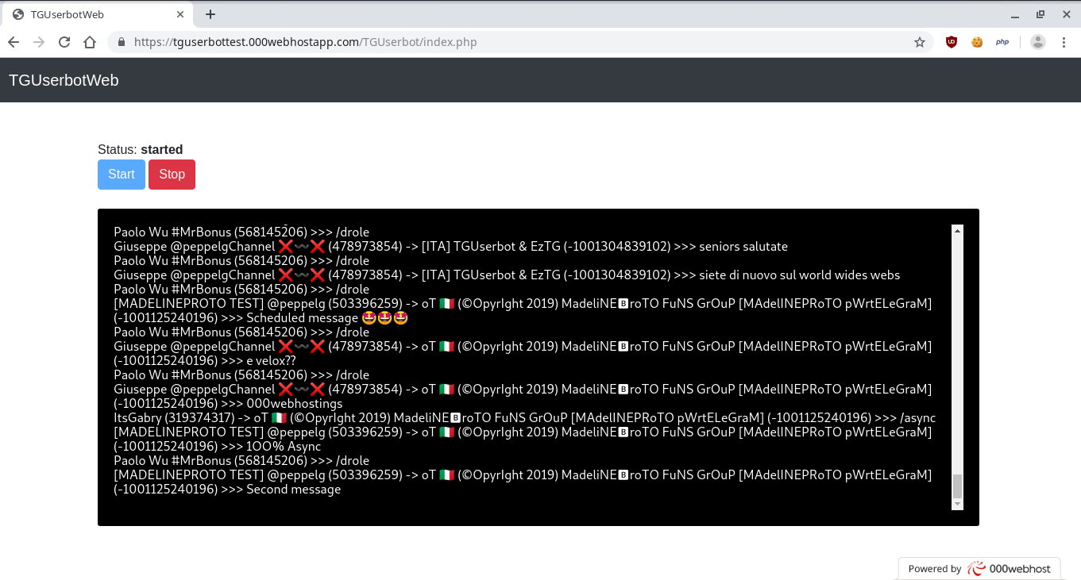Stop the userbot
This screenshot has width=1081, height=580.
(x=172, y=175)
